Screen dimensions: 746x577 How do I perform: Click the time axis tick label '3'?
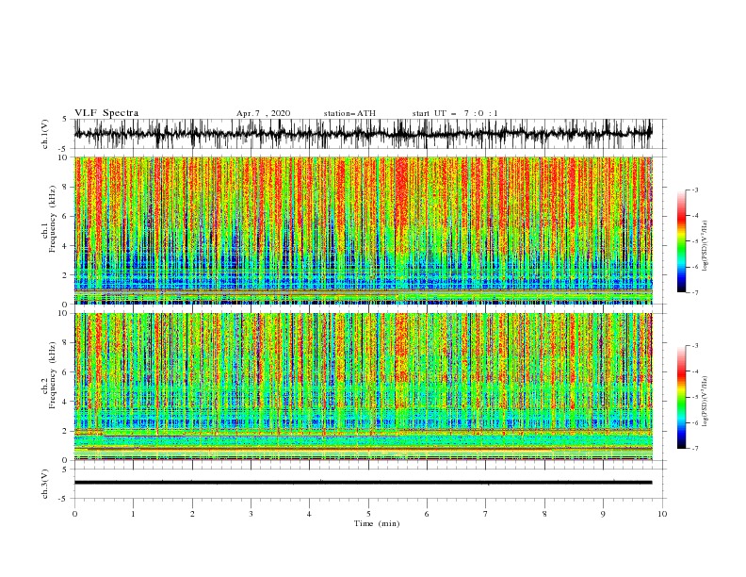pyautogui.click(x=251, y=514)
